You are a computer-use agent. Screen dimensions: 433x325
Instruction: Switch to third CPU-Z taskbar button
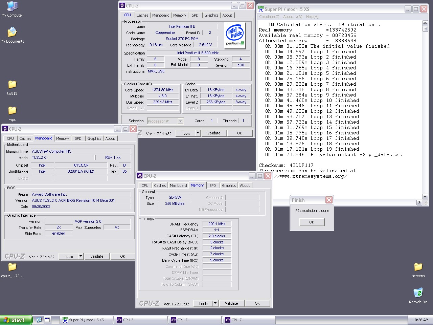click(249, 320)
